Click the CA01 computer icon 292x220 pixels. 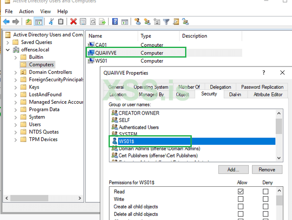tap(91, 45)
